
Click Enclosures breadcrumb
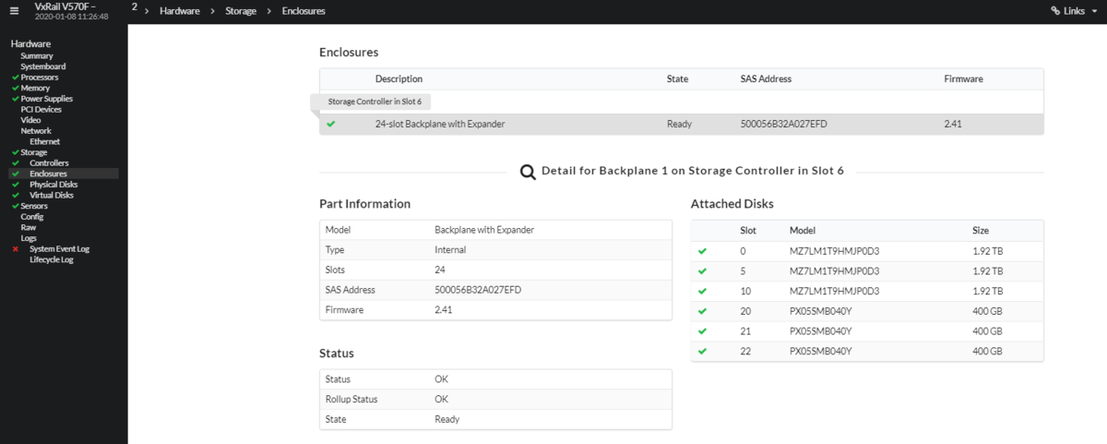[304, 11]
